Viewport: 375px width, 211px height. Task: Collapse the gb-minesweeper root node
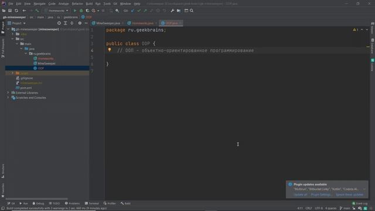8,29
